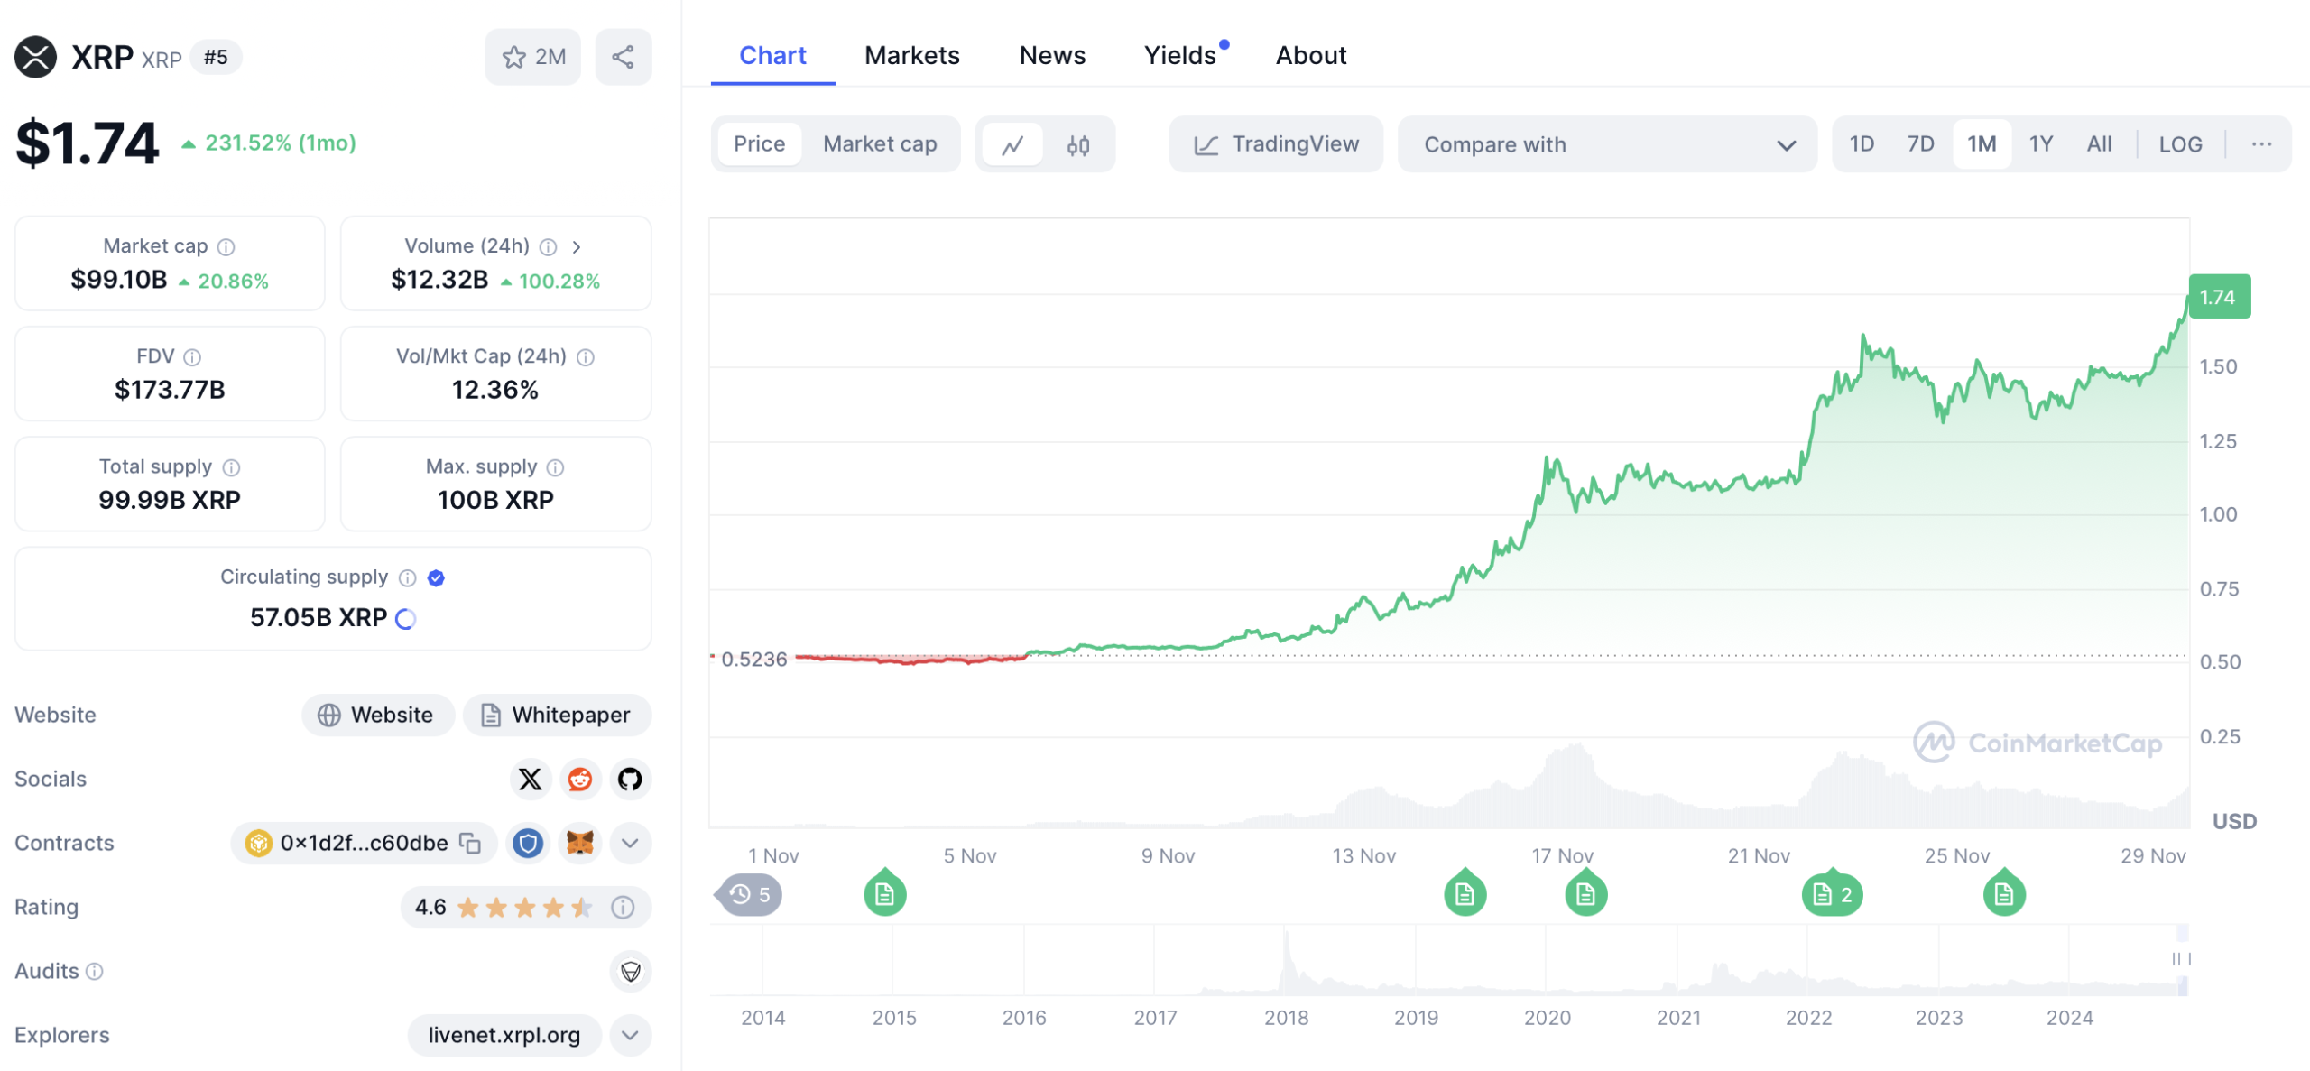Image resolution: width=2310 pixels, height=1071 pixels.
Task: Open the Compare with dropdown
Action: 1607,144
